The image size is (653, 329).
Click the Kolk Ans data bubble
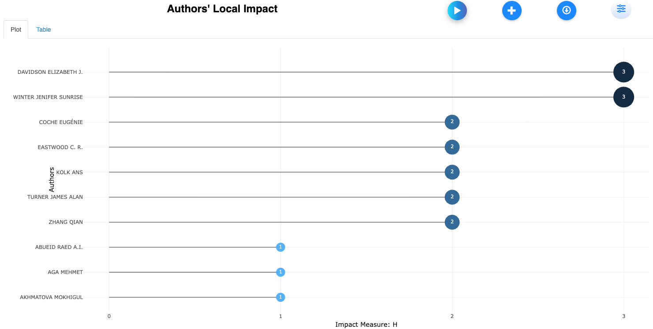452,172
